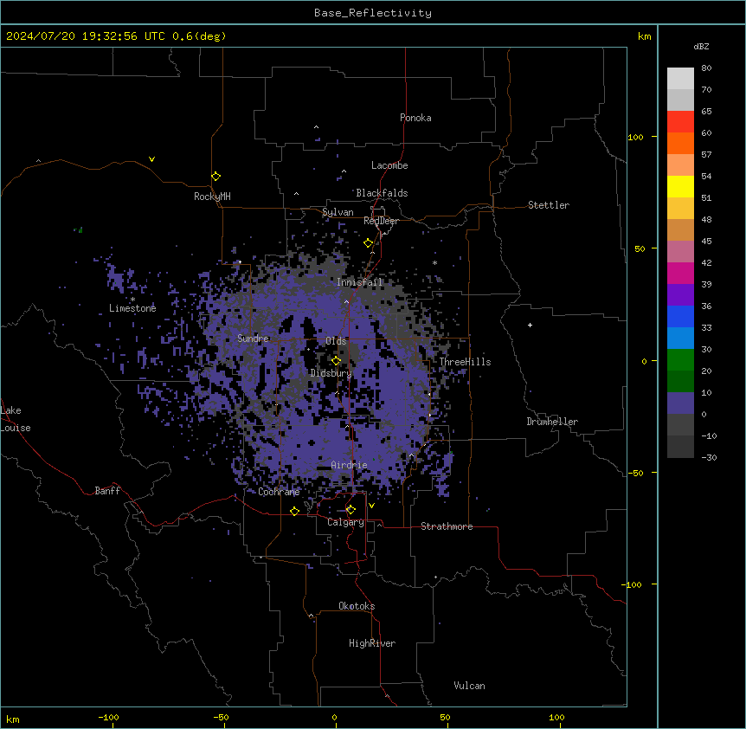Screen dimensions: 746x729
Task: Click the Innisfail city label
Action: (360, 282)
